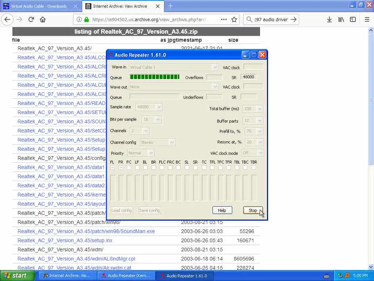
Task: Toggle the FR channel checkbox
Action: click(x=121, y=168)
